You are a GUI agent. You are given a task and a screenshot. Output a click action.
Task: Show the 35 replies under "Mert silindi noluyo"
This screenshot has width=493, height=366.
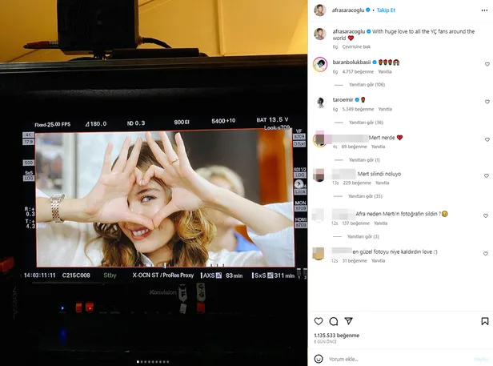point(365,196)
